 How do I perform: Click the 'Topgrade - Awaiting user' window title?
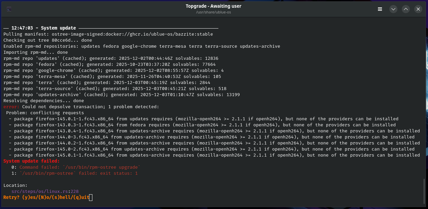[213, 6]
